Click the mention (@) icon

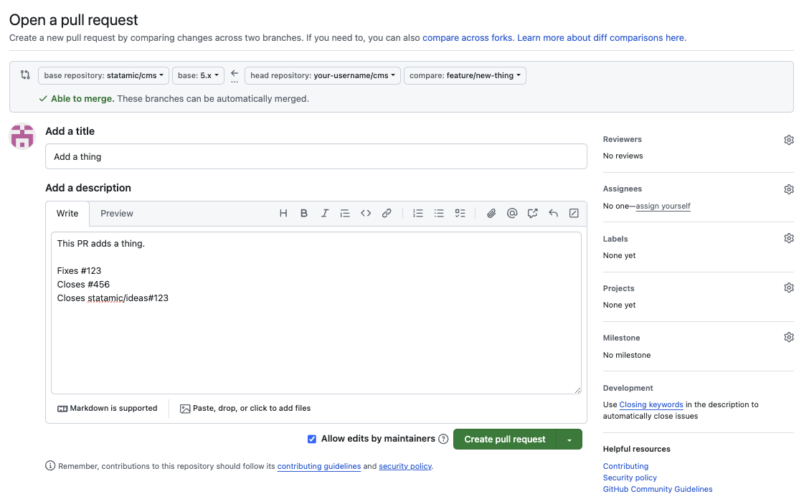(x=512, y=213)
